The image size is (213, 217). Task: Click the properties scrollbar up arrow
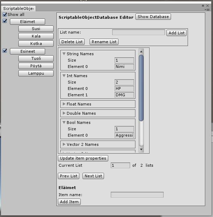[141, 51]
